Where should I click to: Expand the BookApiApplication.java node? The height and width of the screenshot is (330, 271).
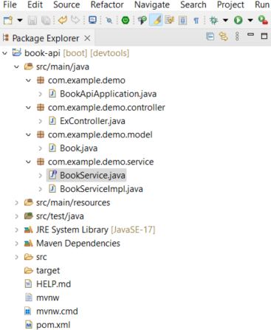coord(41,94)
